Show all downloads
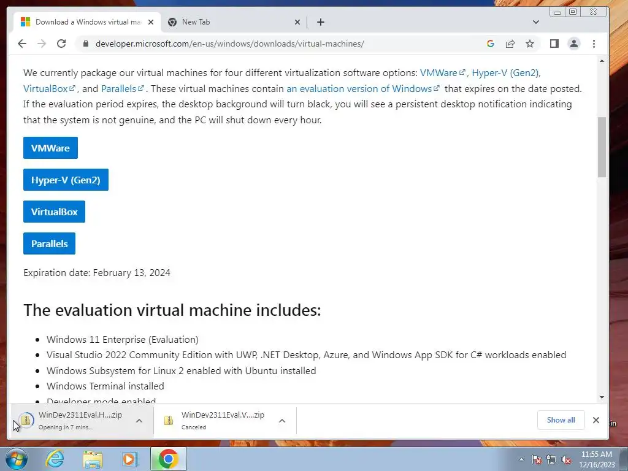 (x=561, y=419)
